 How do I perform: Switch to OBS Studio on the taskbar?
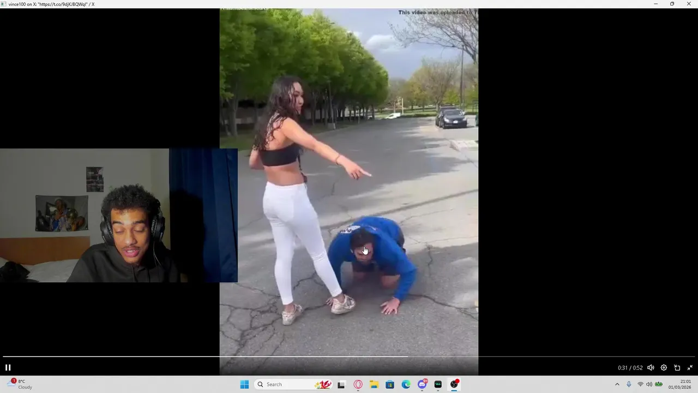[454, 384]
